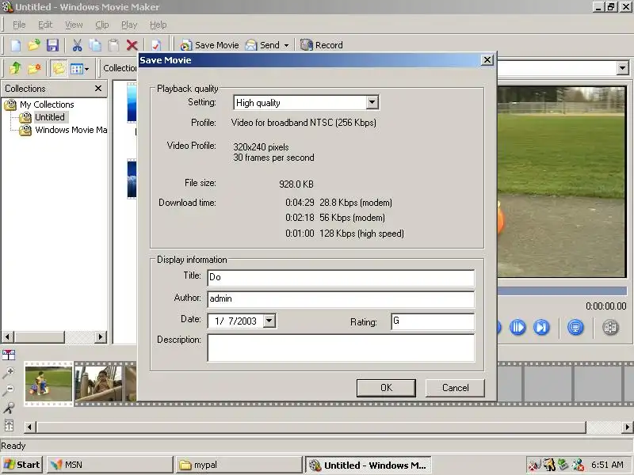Click the Description text box
Screen dimensions: 634x475
(x=341, y=348)
